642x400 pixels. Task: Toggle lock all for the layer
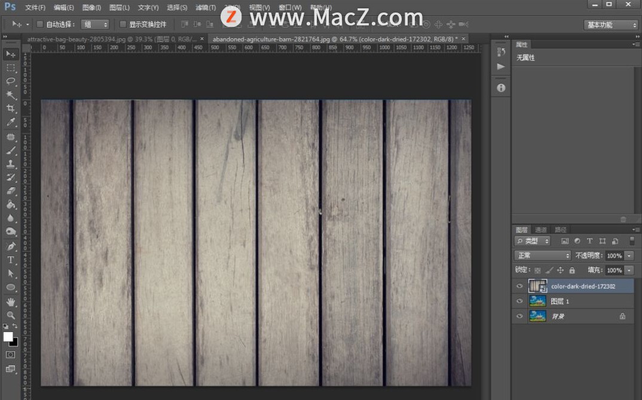click(x=572, y=270)
